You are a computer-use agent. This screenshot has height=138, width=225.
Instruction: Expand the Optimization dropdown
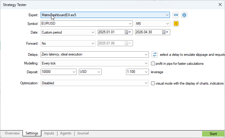pyautogui.click(x=146, y=83)
